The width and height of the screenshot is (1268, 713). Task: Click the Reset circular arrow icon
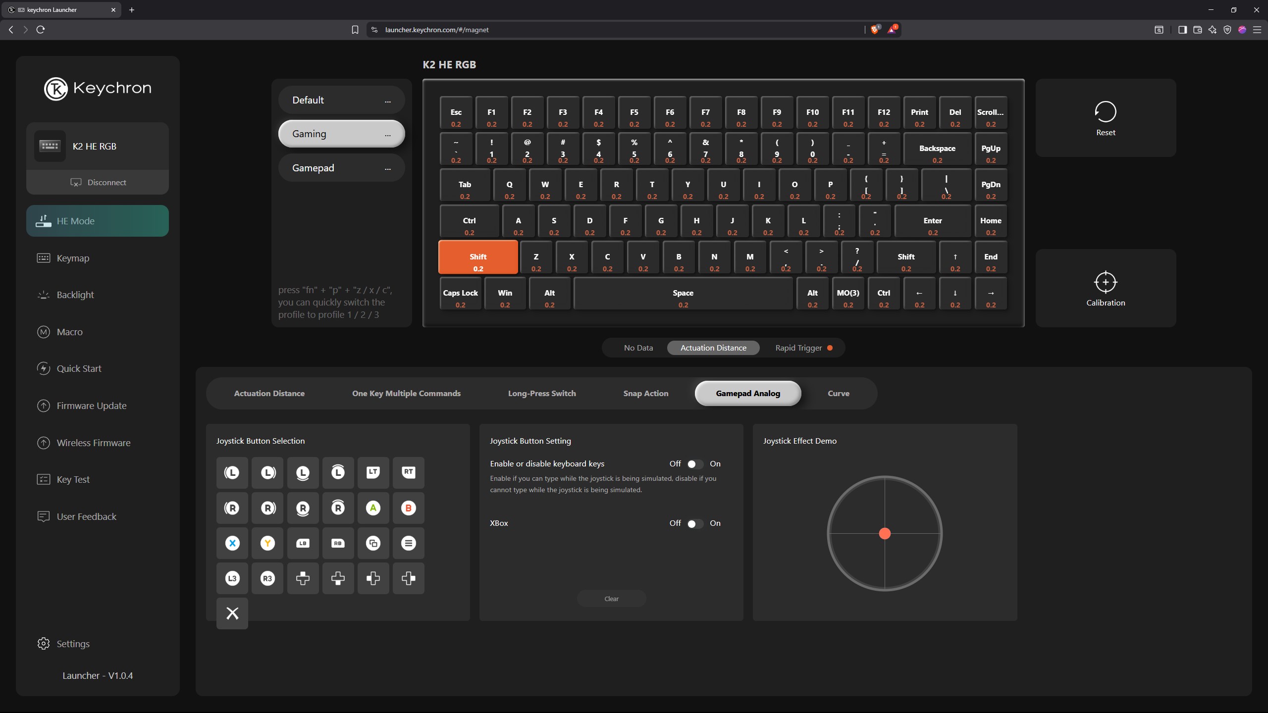(1105, 112)
